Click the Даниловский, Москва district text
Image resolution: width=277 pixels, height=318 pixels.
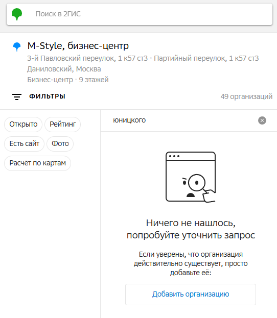[x=64, y=69]
